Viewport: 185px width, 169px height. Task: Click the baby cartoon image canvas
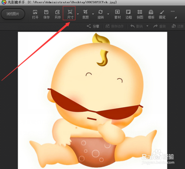tap(92, 100)
